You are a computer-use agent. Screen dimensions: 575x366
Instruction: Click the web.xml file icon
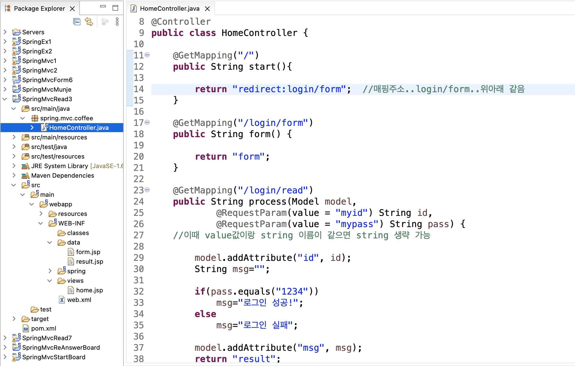tap(62, 300)
